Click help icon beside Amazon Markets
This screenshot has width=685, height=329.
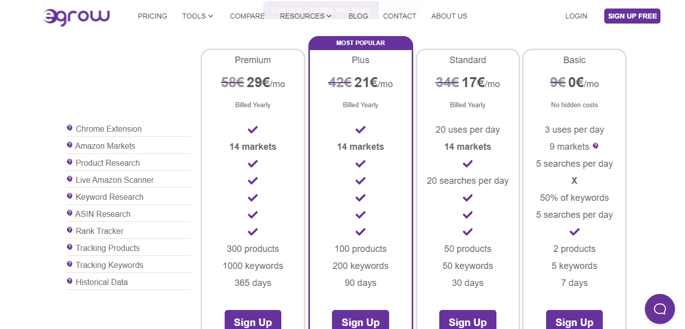tap(70, 145)
